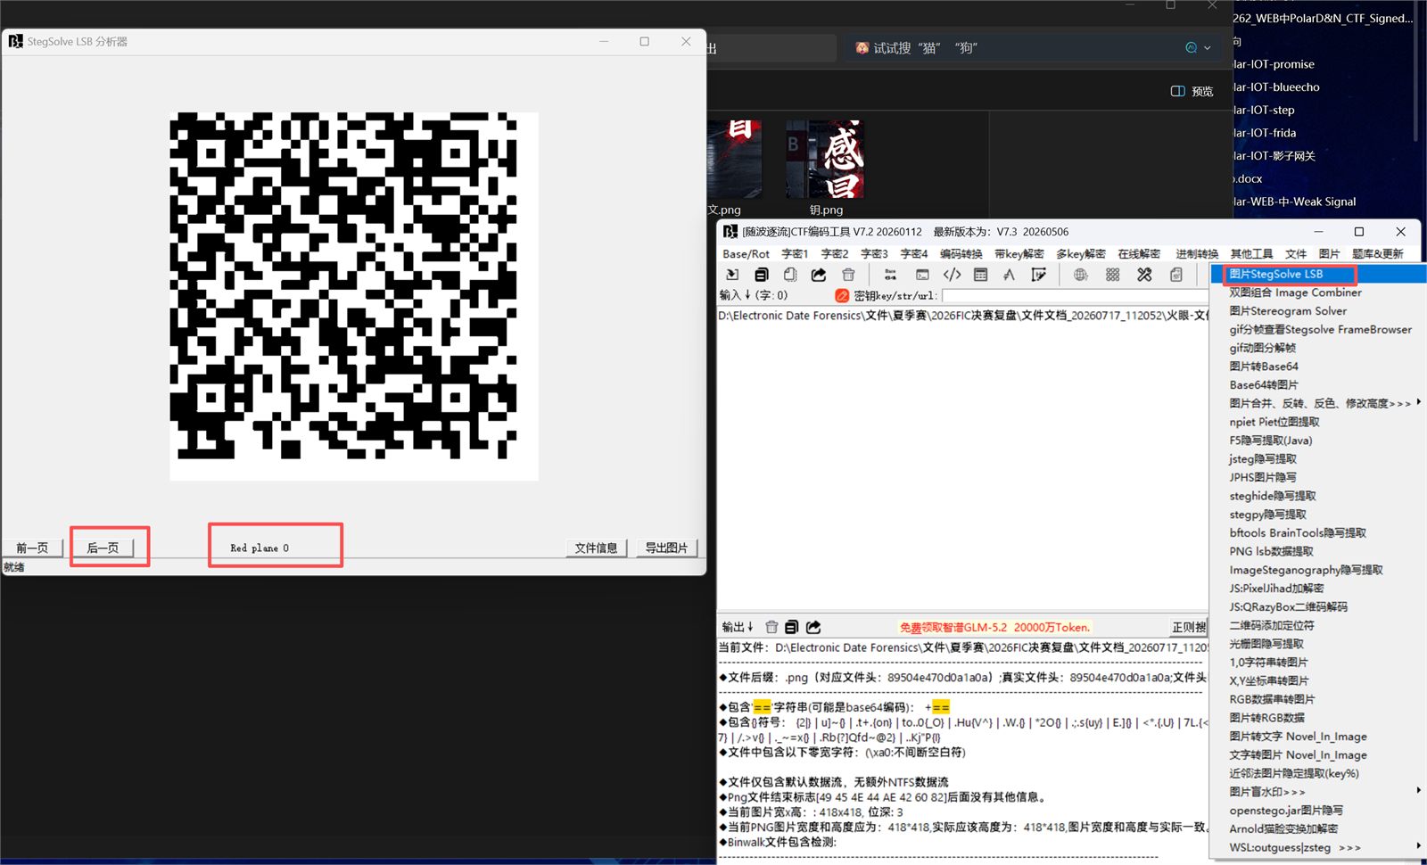
Task: Open the 字密1 menu
Action: (795, 254)
